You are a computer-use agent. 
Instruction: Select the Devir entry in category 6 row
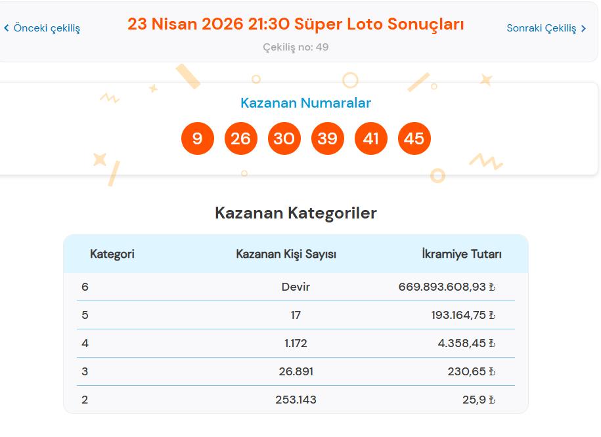296,287
